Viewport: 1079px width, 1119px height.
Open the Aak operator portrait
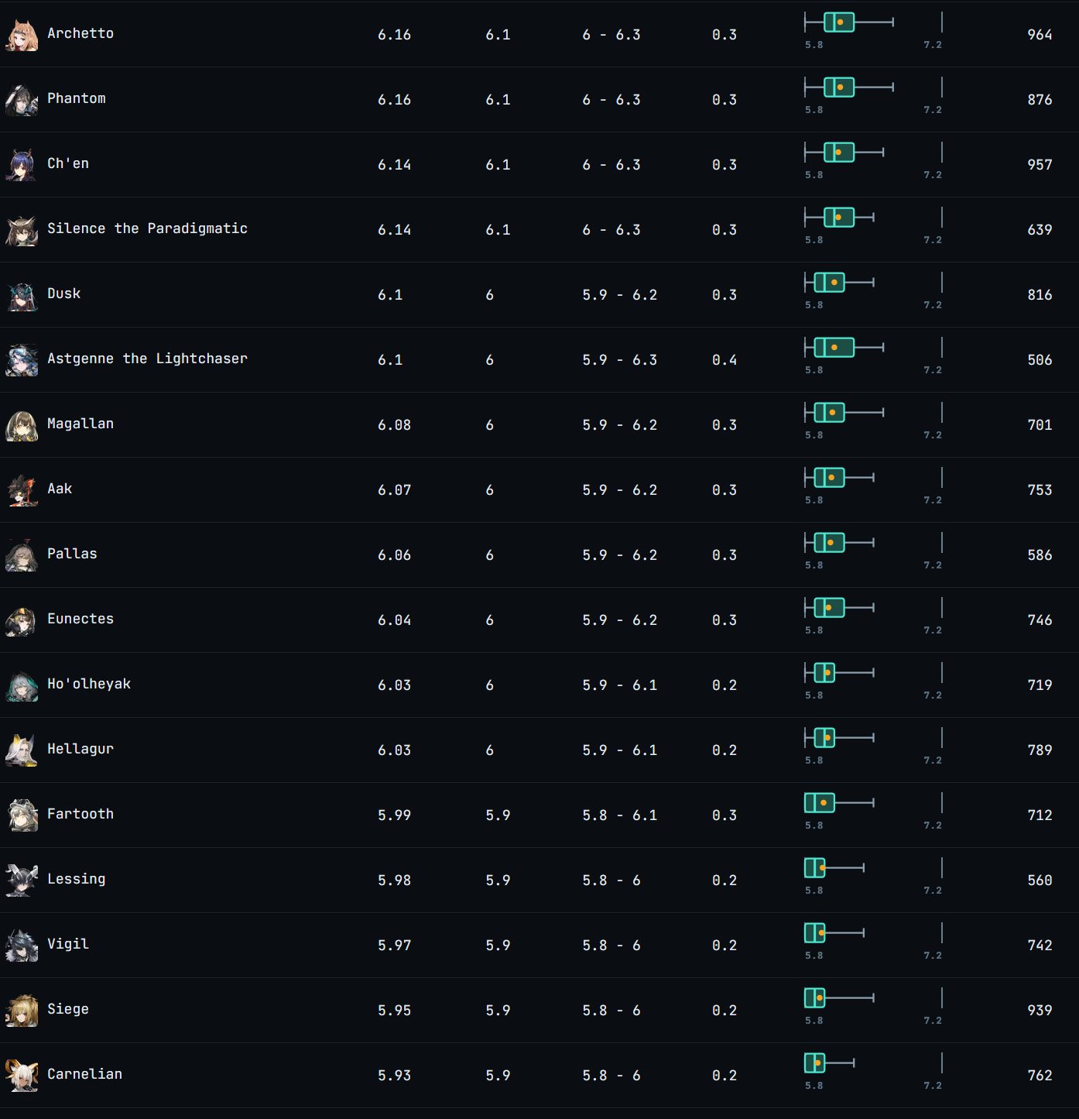click(22, 490)
